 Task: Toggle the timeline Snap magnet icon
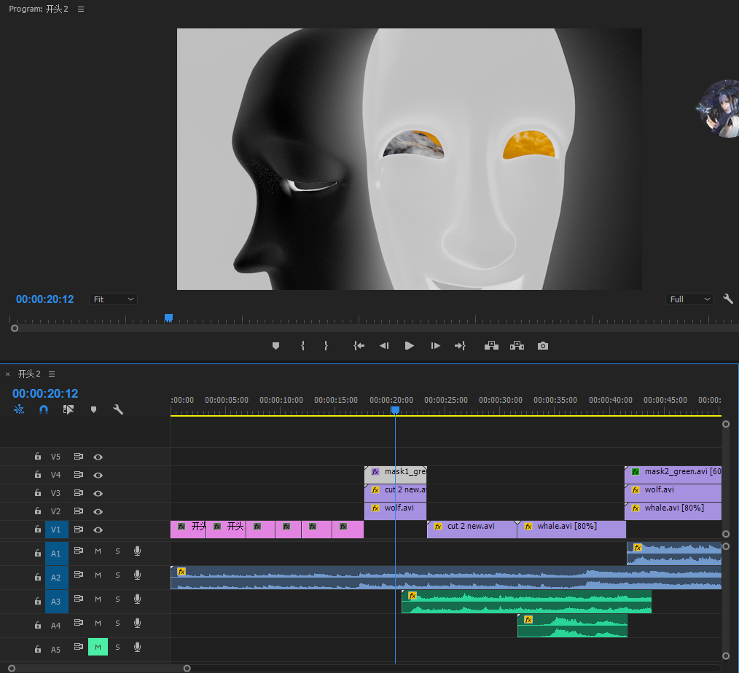(x=44, y=409)
